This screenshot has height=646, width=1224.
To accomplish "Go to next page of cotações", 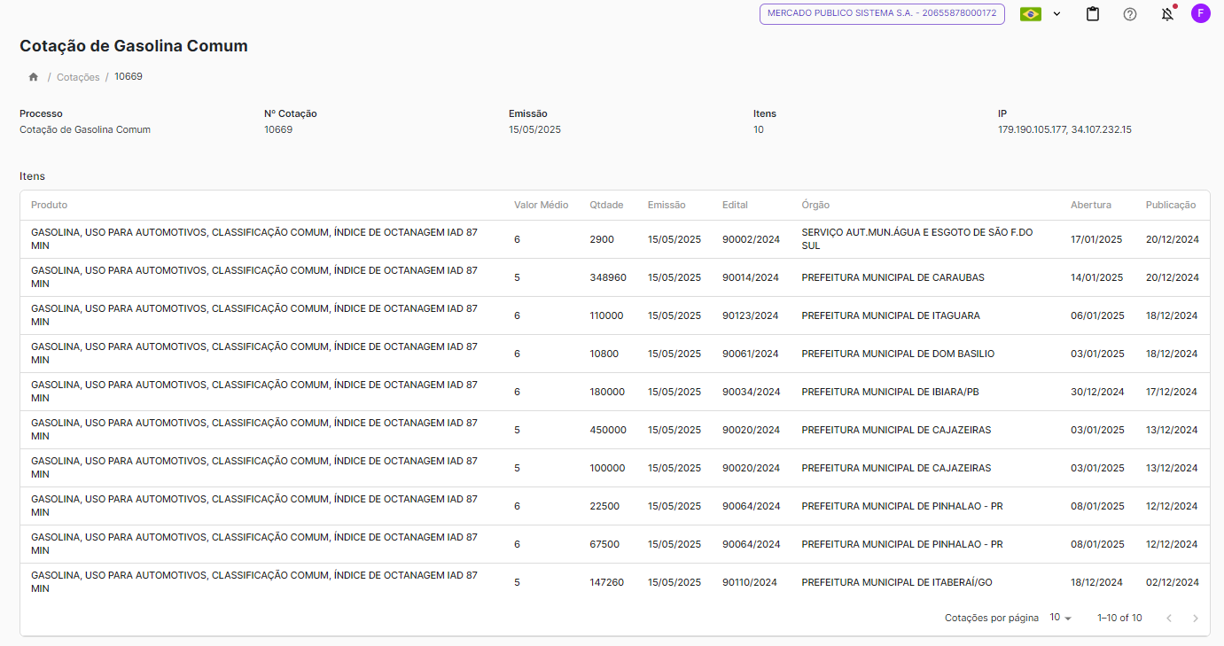I will (1195, 618).
